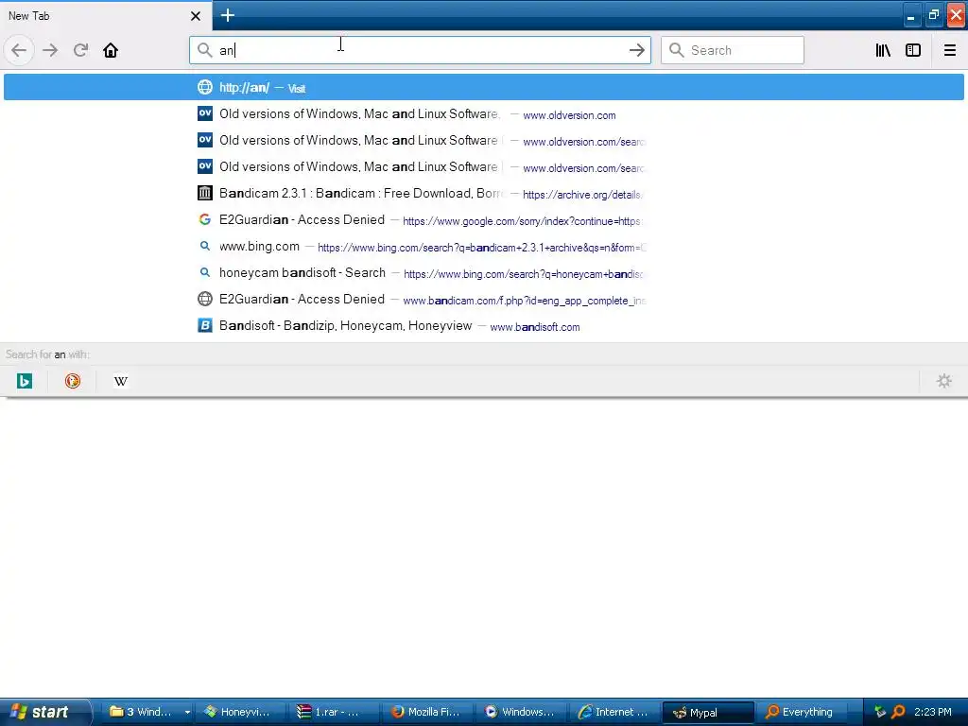The width and height of the screenshot is (968, 726).
Task: Click the 2:23 PM clock
Action: [933, 712]
